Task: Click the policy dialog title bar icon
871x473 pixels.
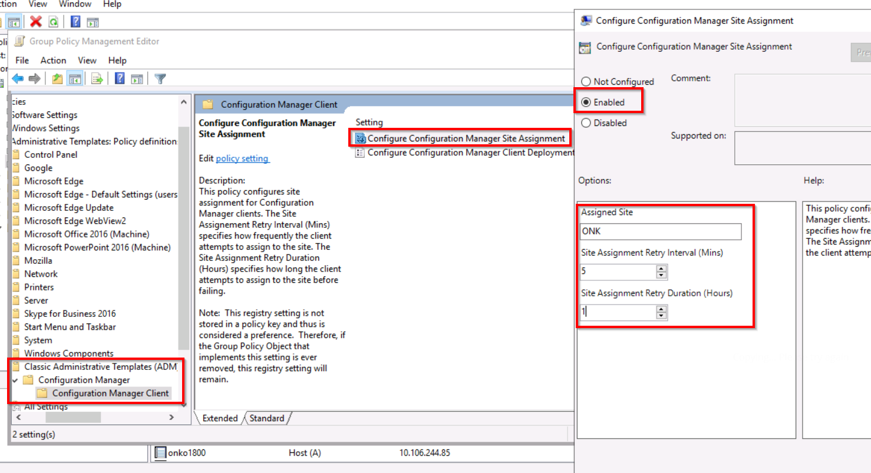Action: click(x=586, y=21)
